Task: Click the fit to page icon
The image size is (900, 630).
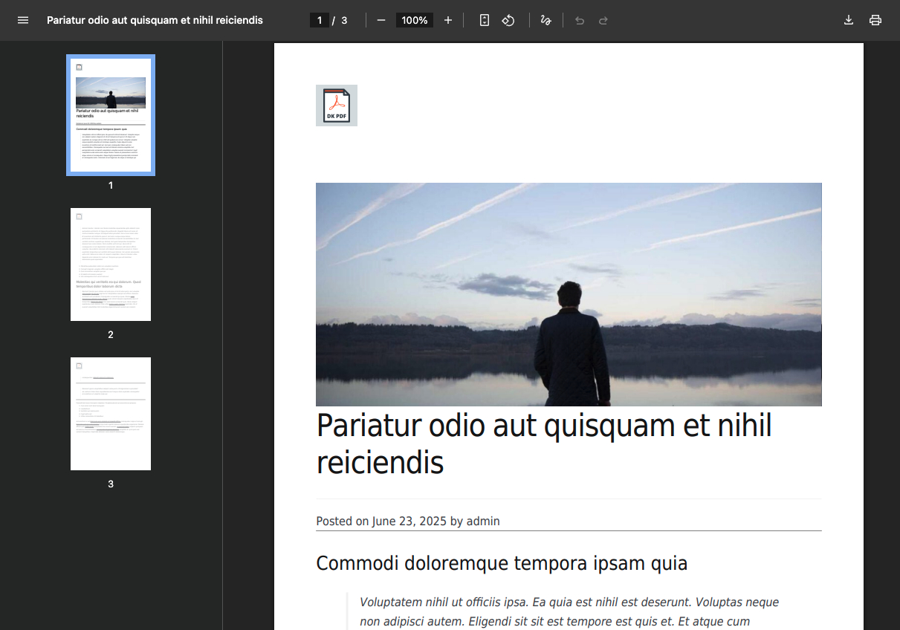Action: [x=485, y=20]
